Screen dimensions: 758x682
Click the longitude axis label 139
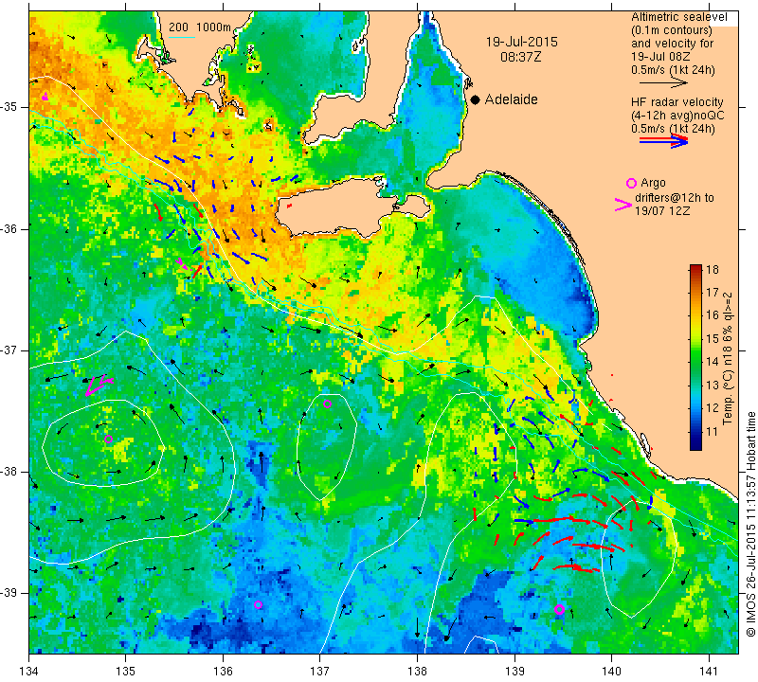coord(514,671)
